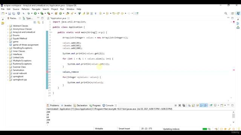This screenshot has width=241, height=135.
Task: Click the External Tools run icon
Action: (x=49, y=13)
